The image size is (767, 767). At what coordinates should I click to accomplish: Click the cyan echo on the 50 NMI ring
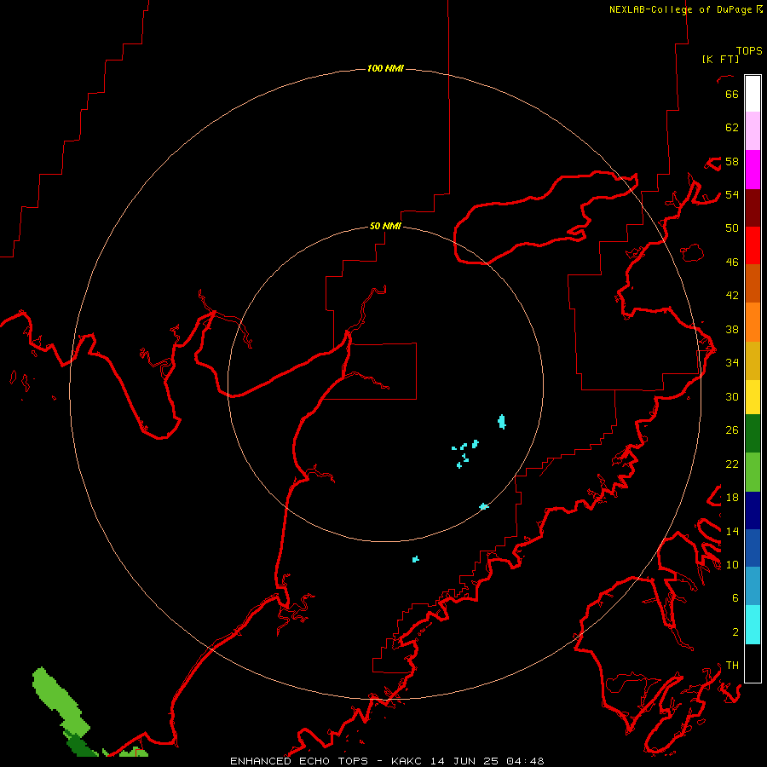484,506
